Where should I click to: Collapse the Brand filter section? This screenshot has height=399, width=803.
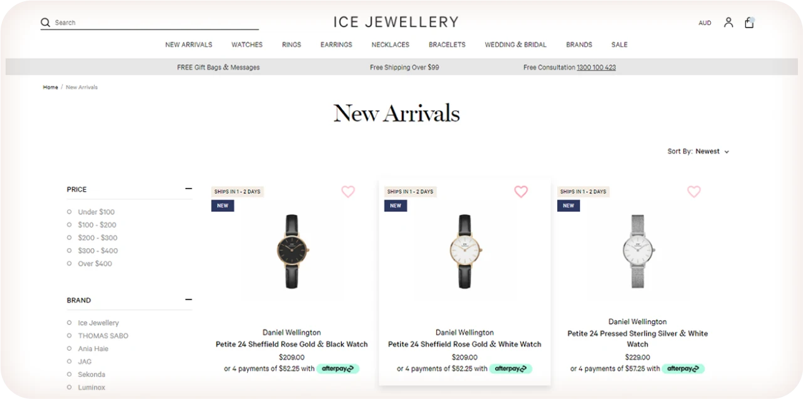[x=188, y=300]
